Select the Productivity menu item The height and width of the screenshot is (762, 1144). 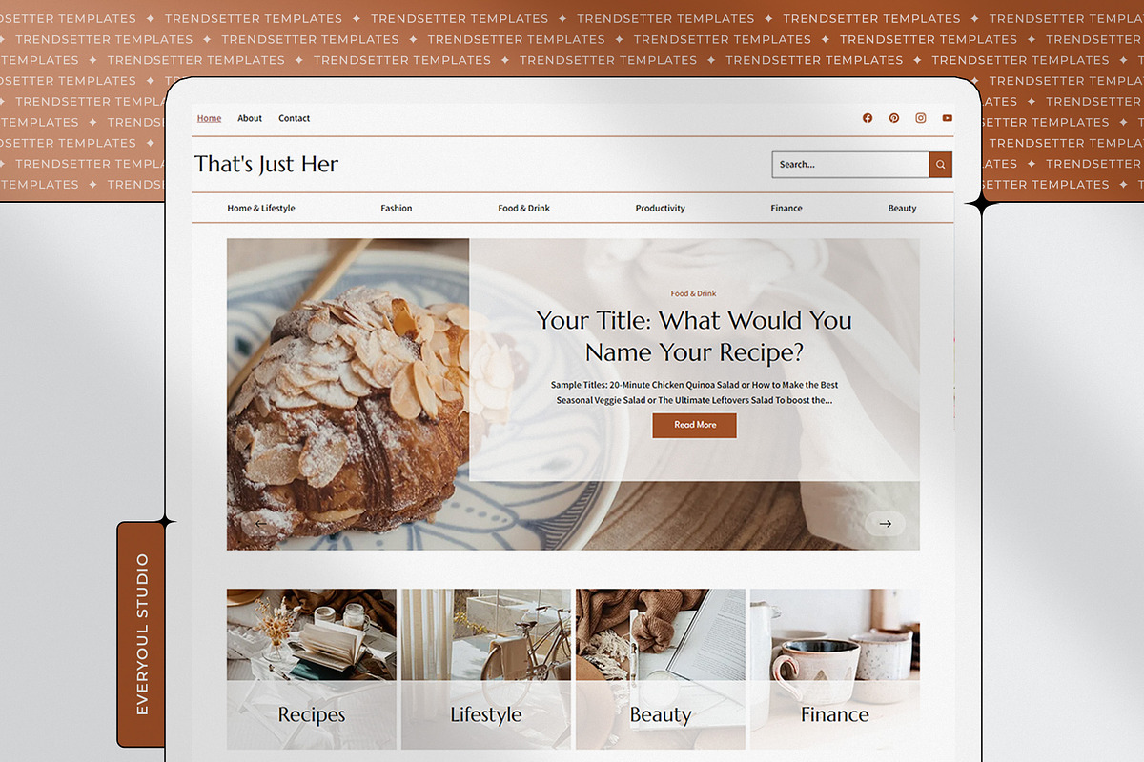tap(660, 208)
